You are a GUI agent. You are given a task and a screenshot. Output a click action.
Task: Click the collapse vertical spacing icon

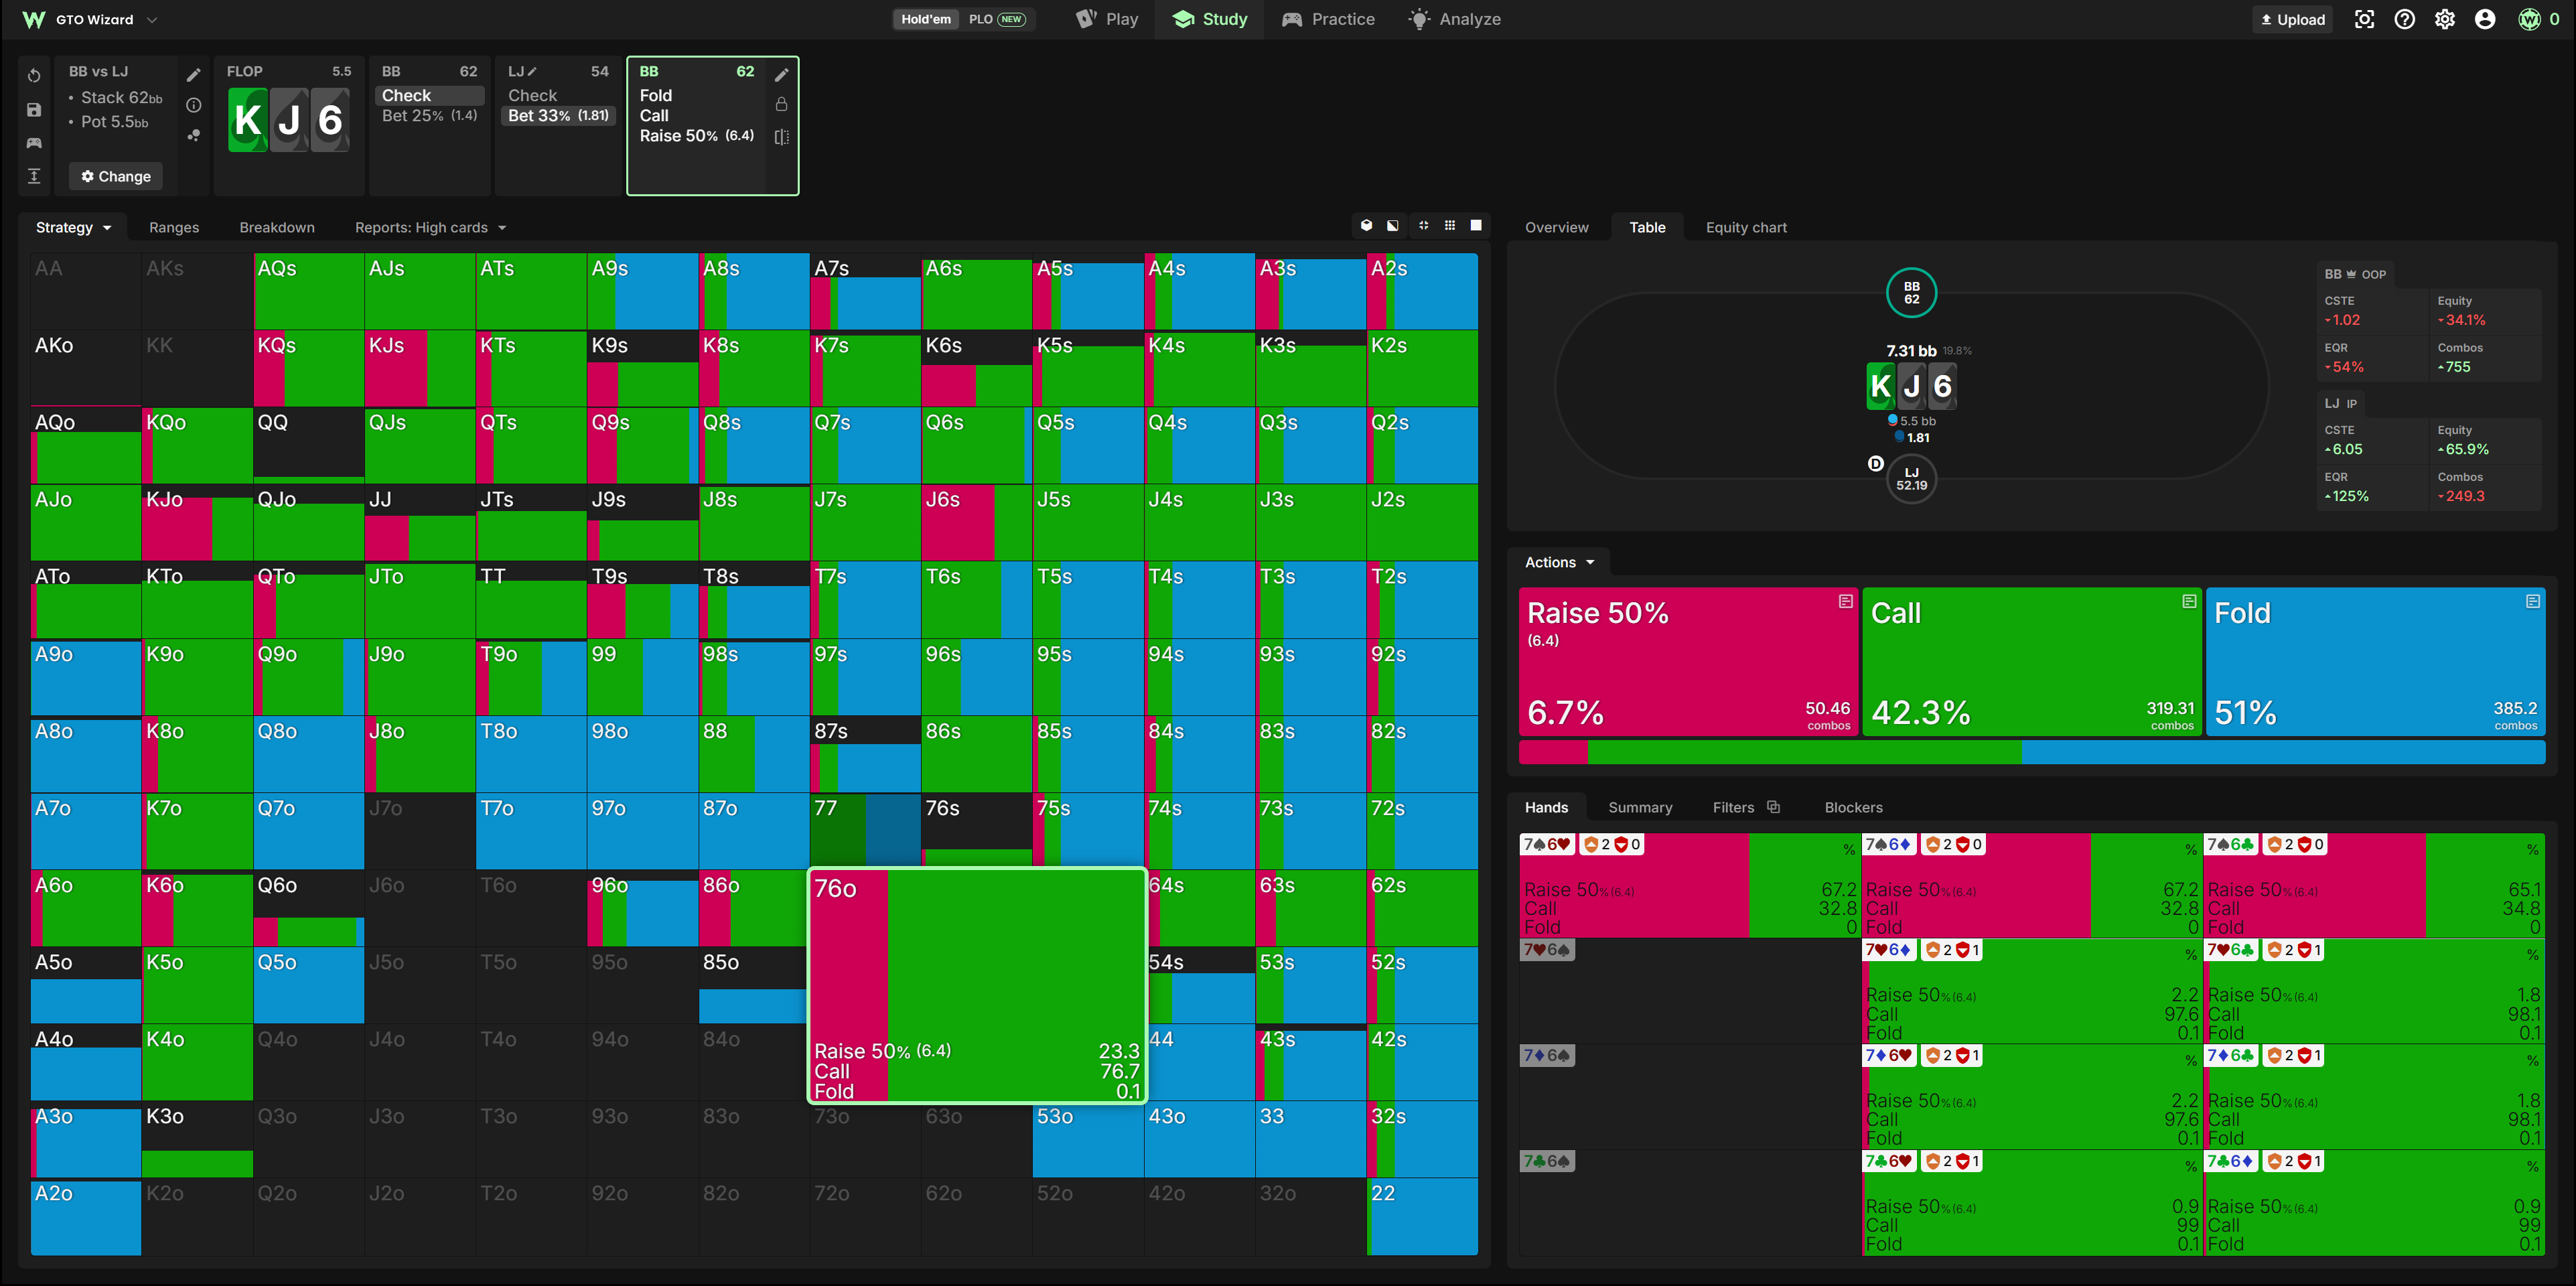34,176
